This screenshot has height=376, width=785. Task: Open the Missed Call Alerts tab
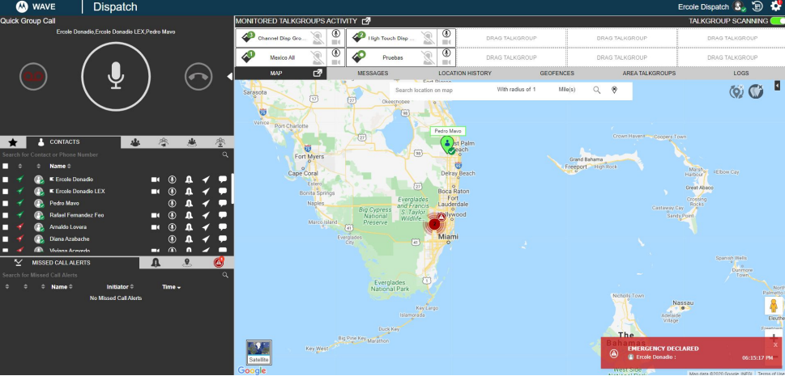coord(70,263)
